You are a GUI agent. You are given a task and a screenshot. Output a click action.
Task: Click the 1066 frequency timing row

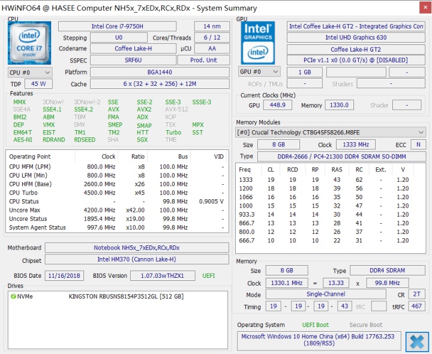point(331,197)
